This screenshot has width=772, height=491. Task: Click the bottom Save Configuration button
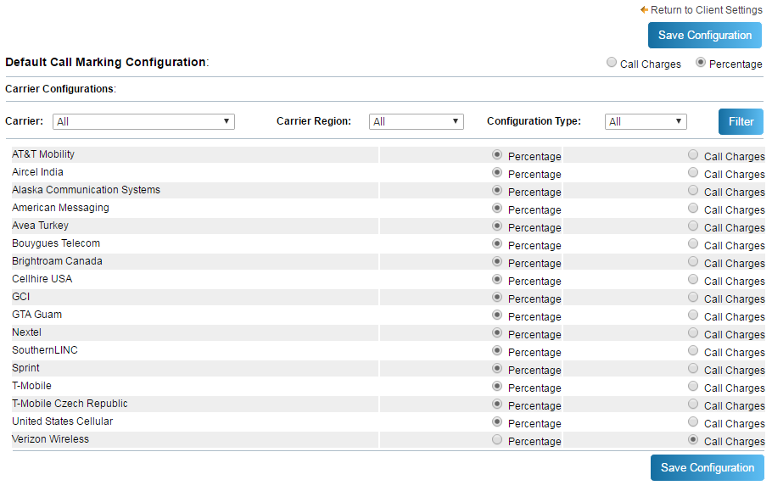tap(707, 467)
